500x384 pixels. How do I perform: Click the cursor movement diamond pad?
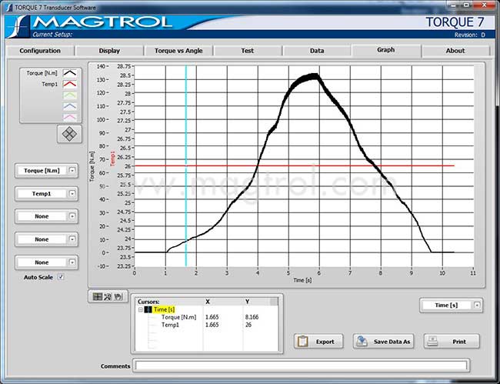[69, 133]
